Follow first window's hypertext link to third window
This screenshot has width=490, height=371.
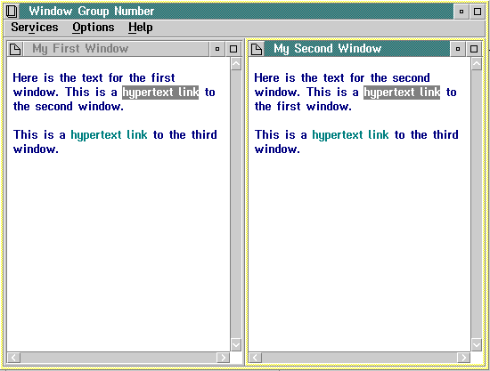click(x=109, y=135)
